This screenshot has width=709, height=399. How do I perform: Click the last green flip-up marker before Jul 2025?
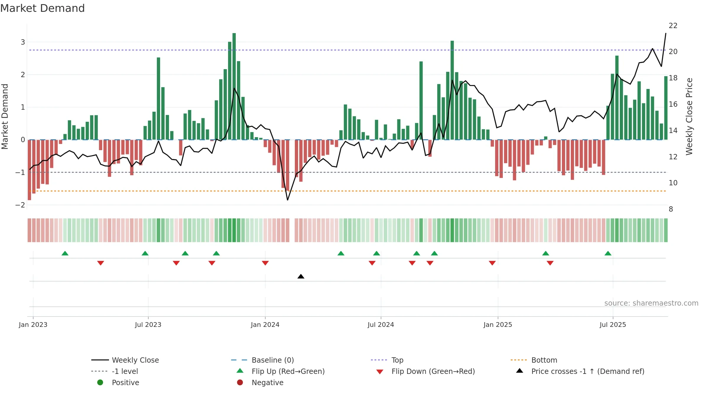(608, 253)
